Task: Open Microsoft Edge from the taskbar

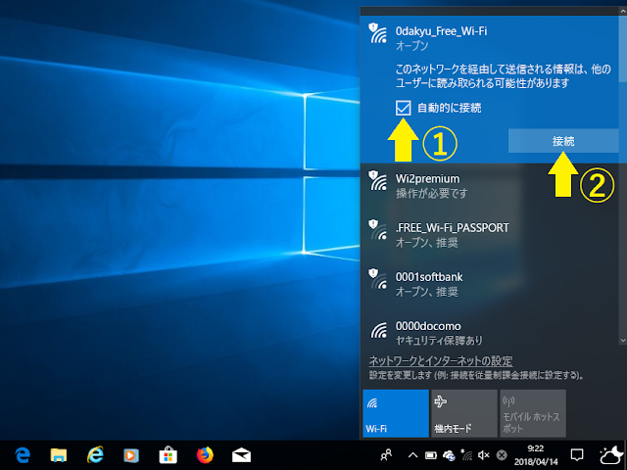Action: (x=23, y=455)
